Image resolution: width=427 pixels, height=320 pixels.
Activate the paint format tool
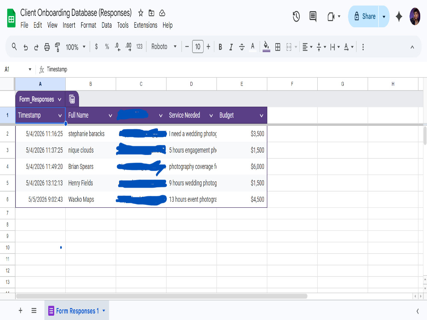coord(58,47)
